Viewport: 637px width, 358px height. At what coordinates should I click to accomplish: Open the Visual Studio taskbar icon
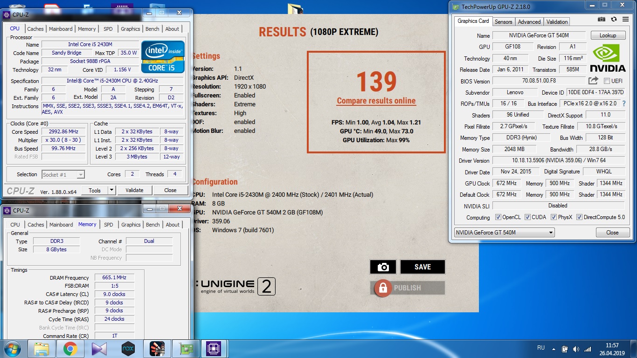(99, 349)
